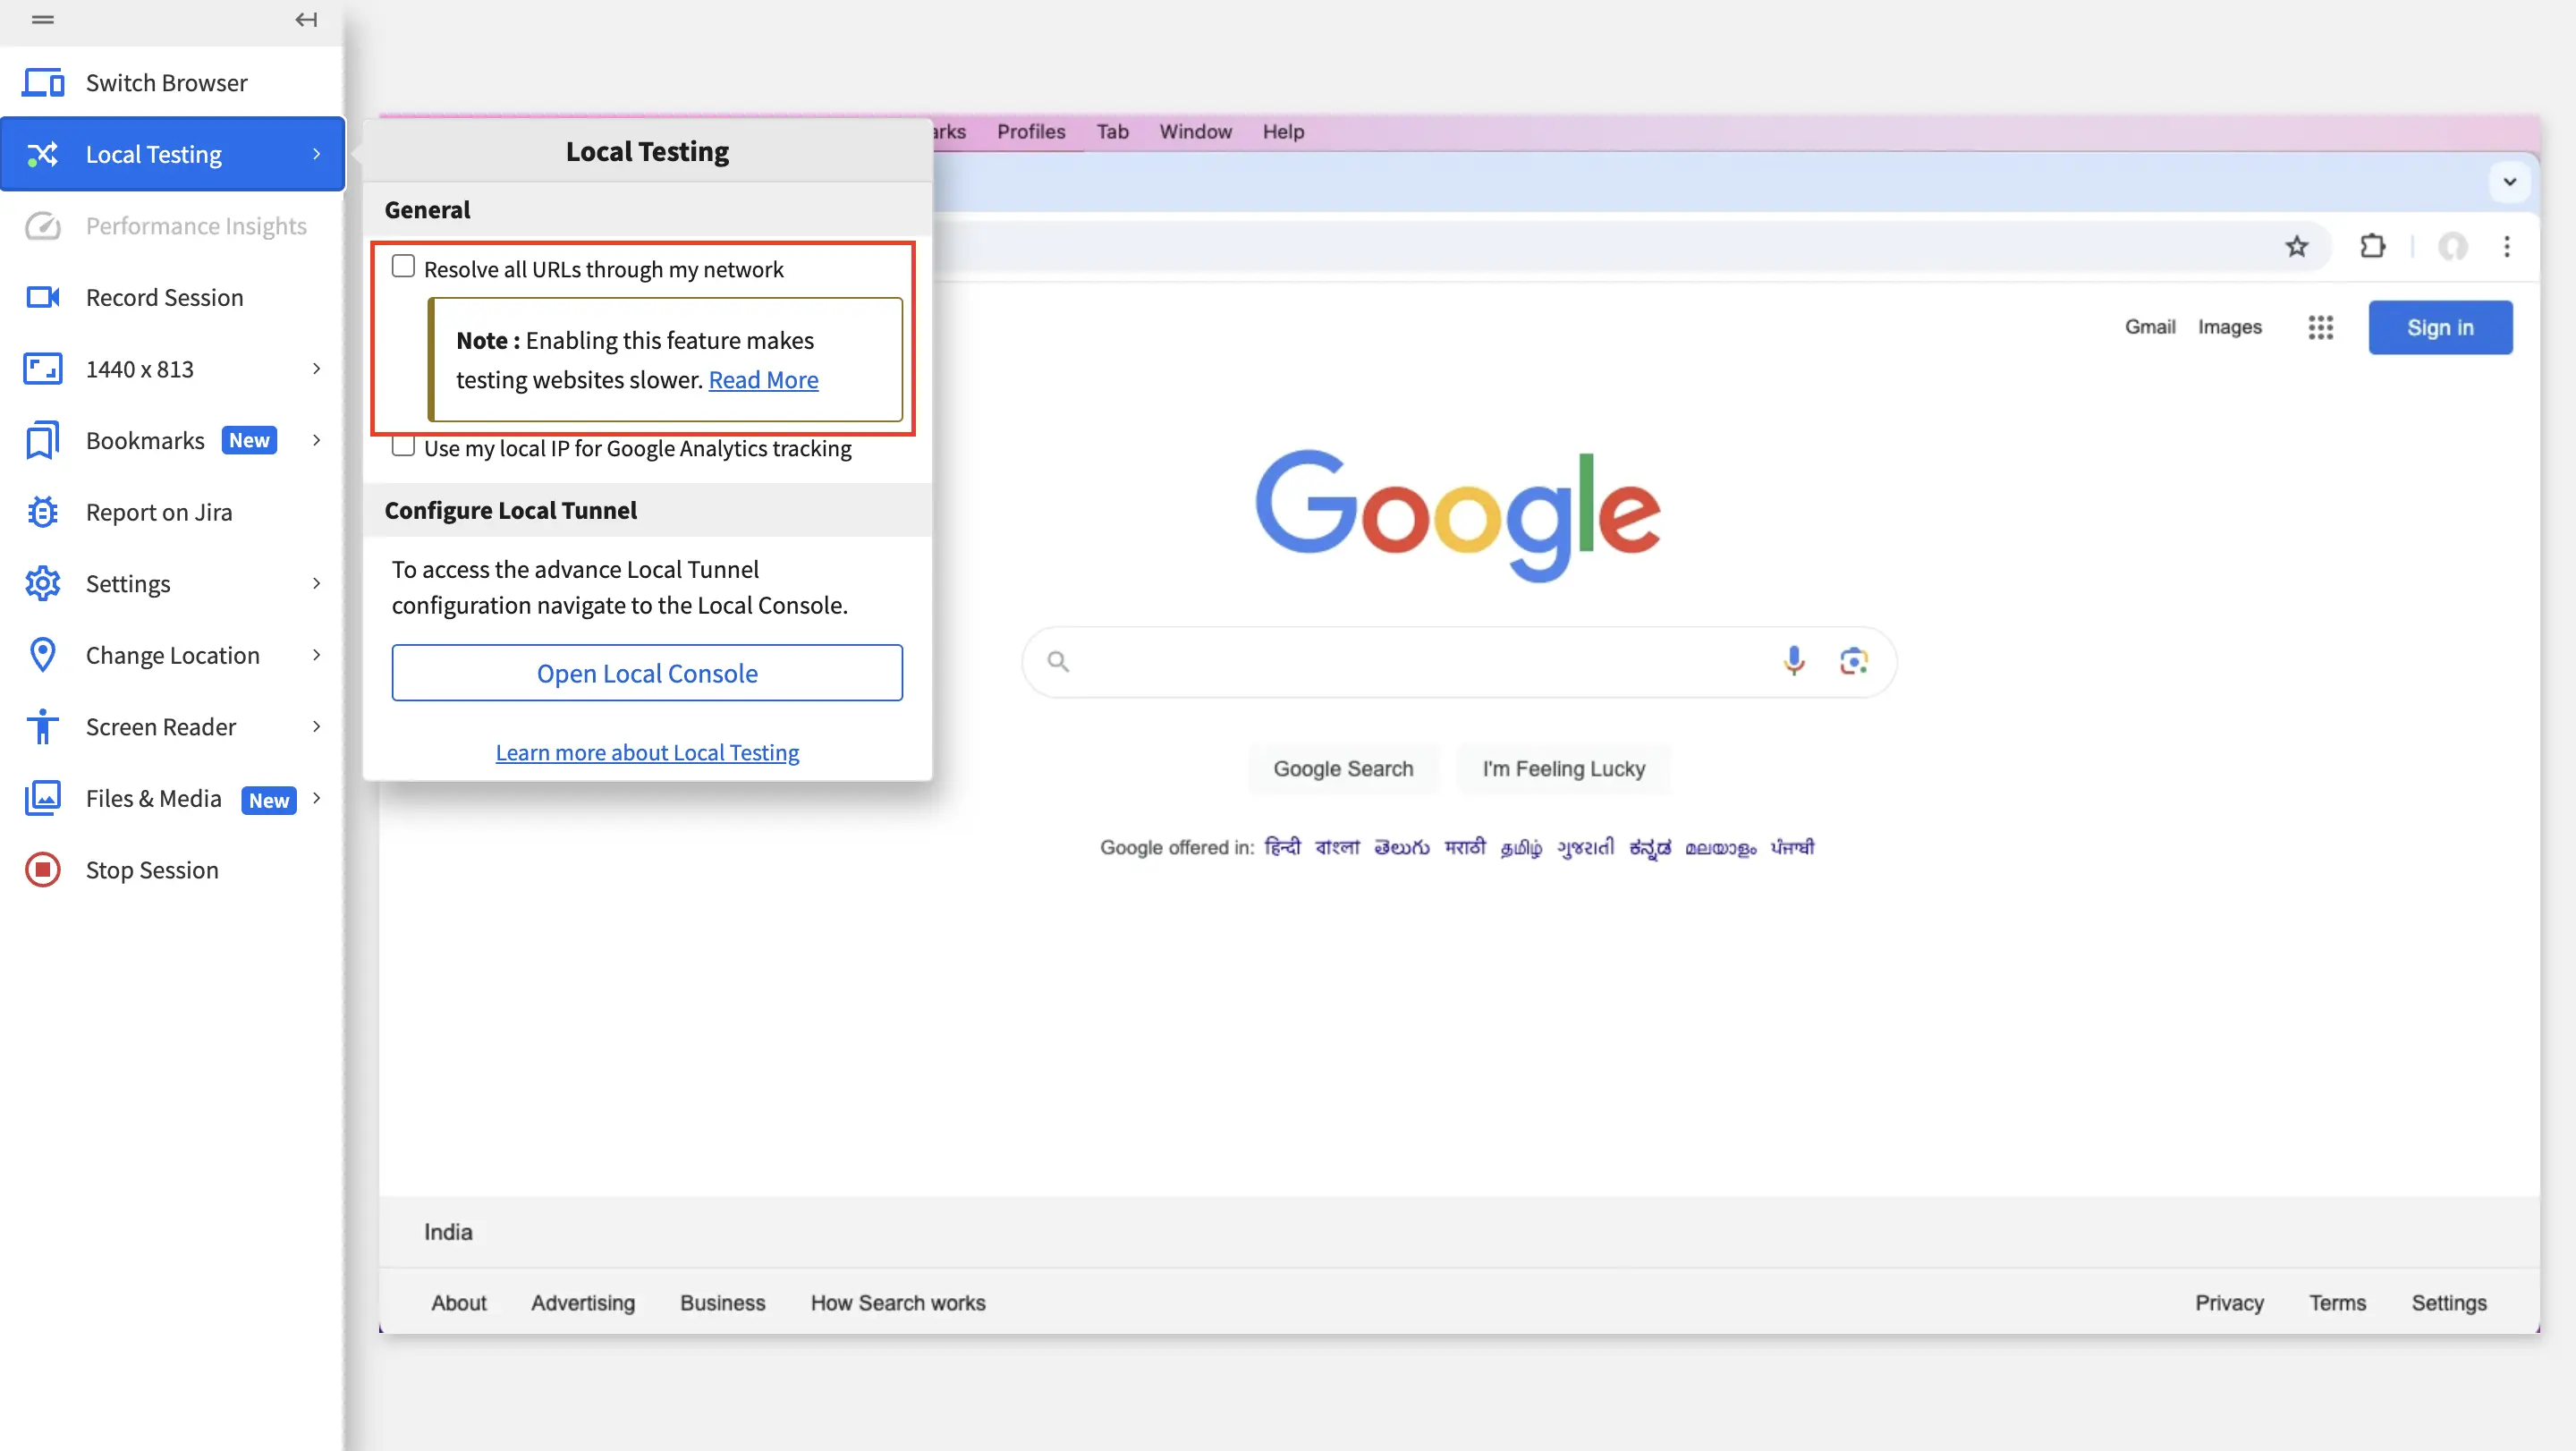Open How Search works footer link
2576x1451 pixels.
click(x=898, y=1303)
